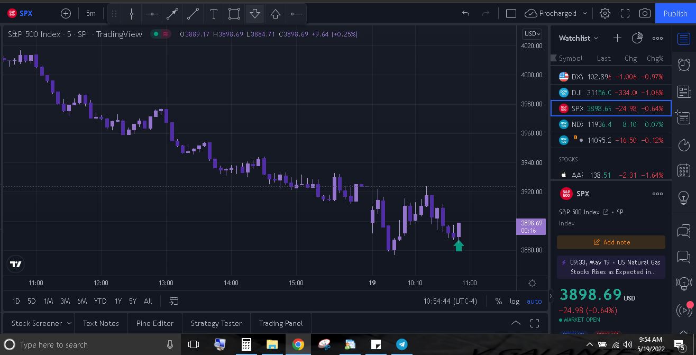This screenshot has width=696, height=355.
Task: Click the compare or add symbol plus icon
Action: click(66, 13)
